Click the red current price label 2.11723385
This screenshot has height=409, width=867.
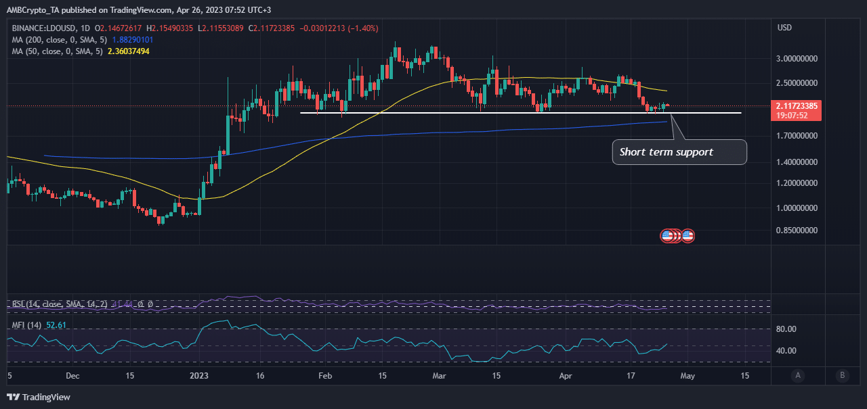798,106
